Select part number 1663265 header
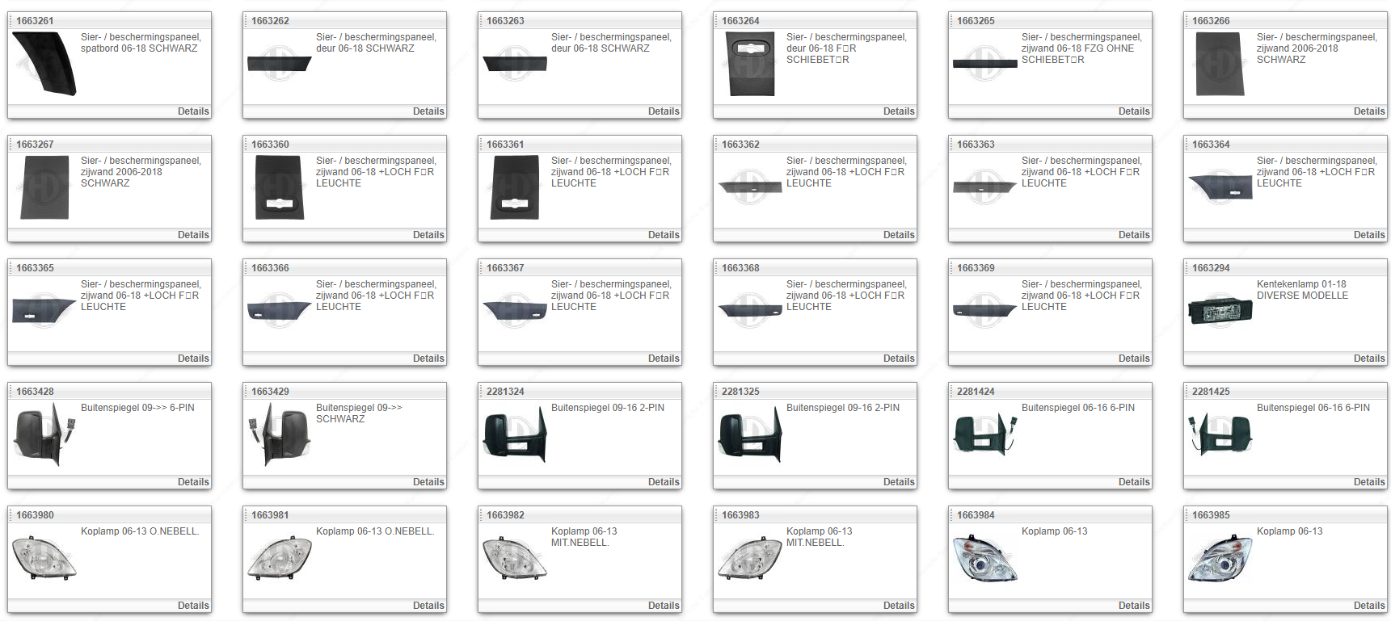1391x621 pixels. pyautogui.click(x=976, y=21)
